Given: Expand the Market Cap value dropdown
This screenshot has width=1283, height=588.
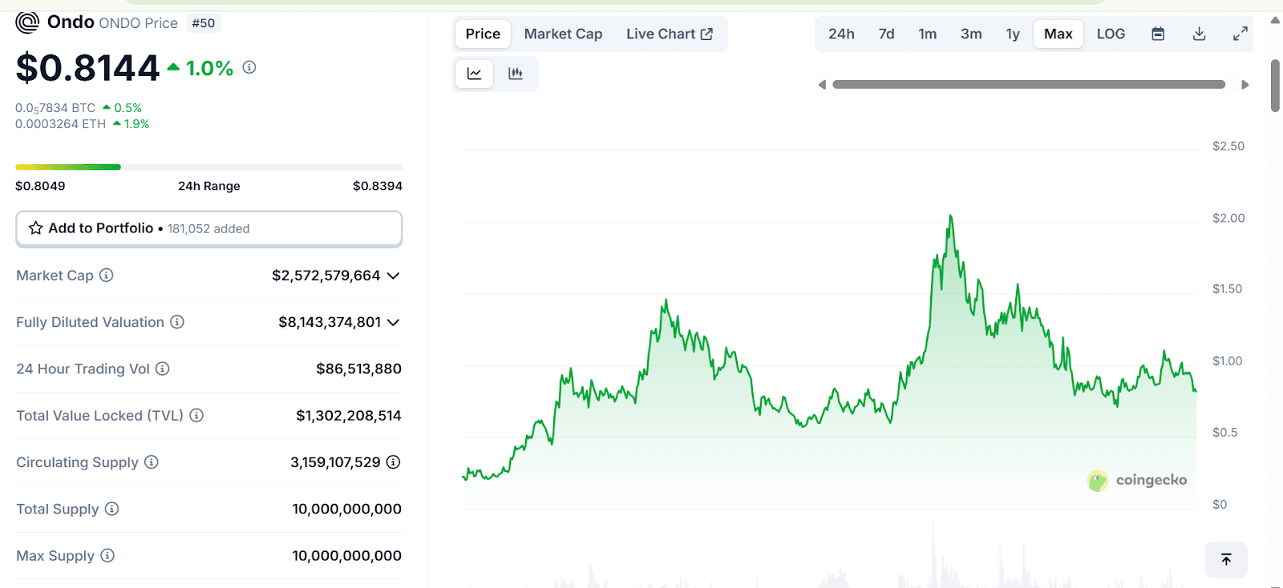Looking at the screenshot, I should pos(393,276).
